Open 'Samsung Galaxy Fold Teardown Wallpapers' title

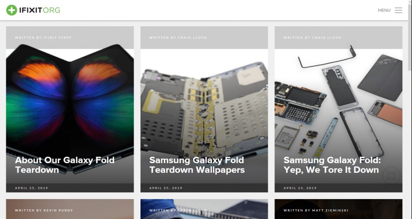[197, 165]
